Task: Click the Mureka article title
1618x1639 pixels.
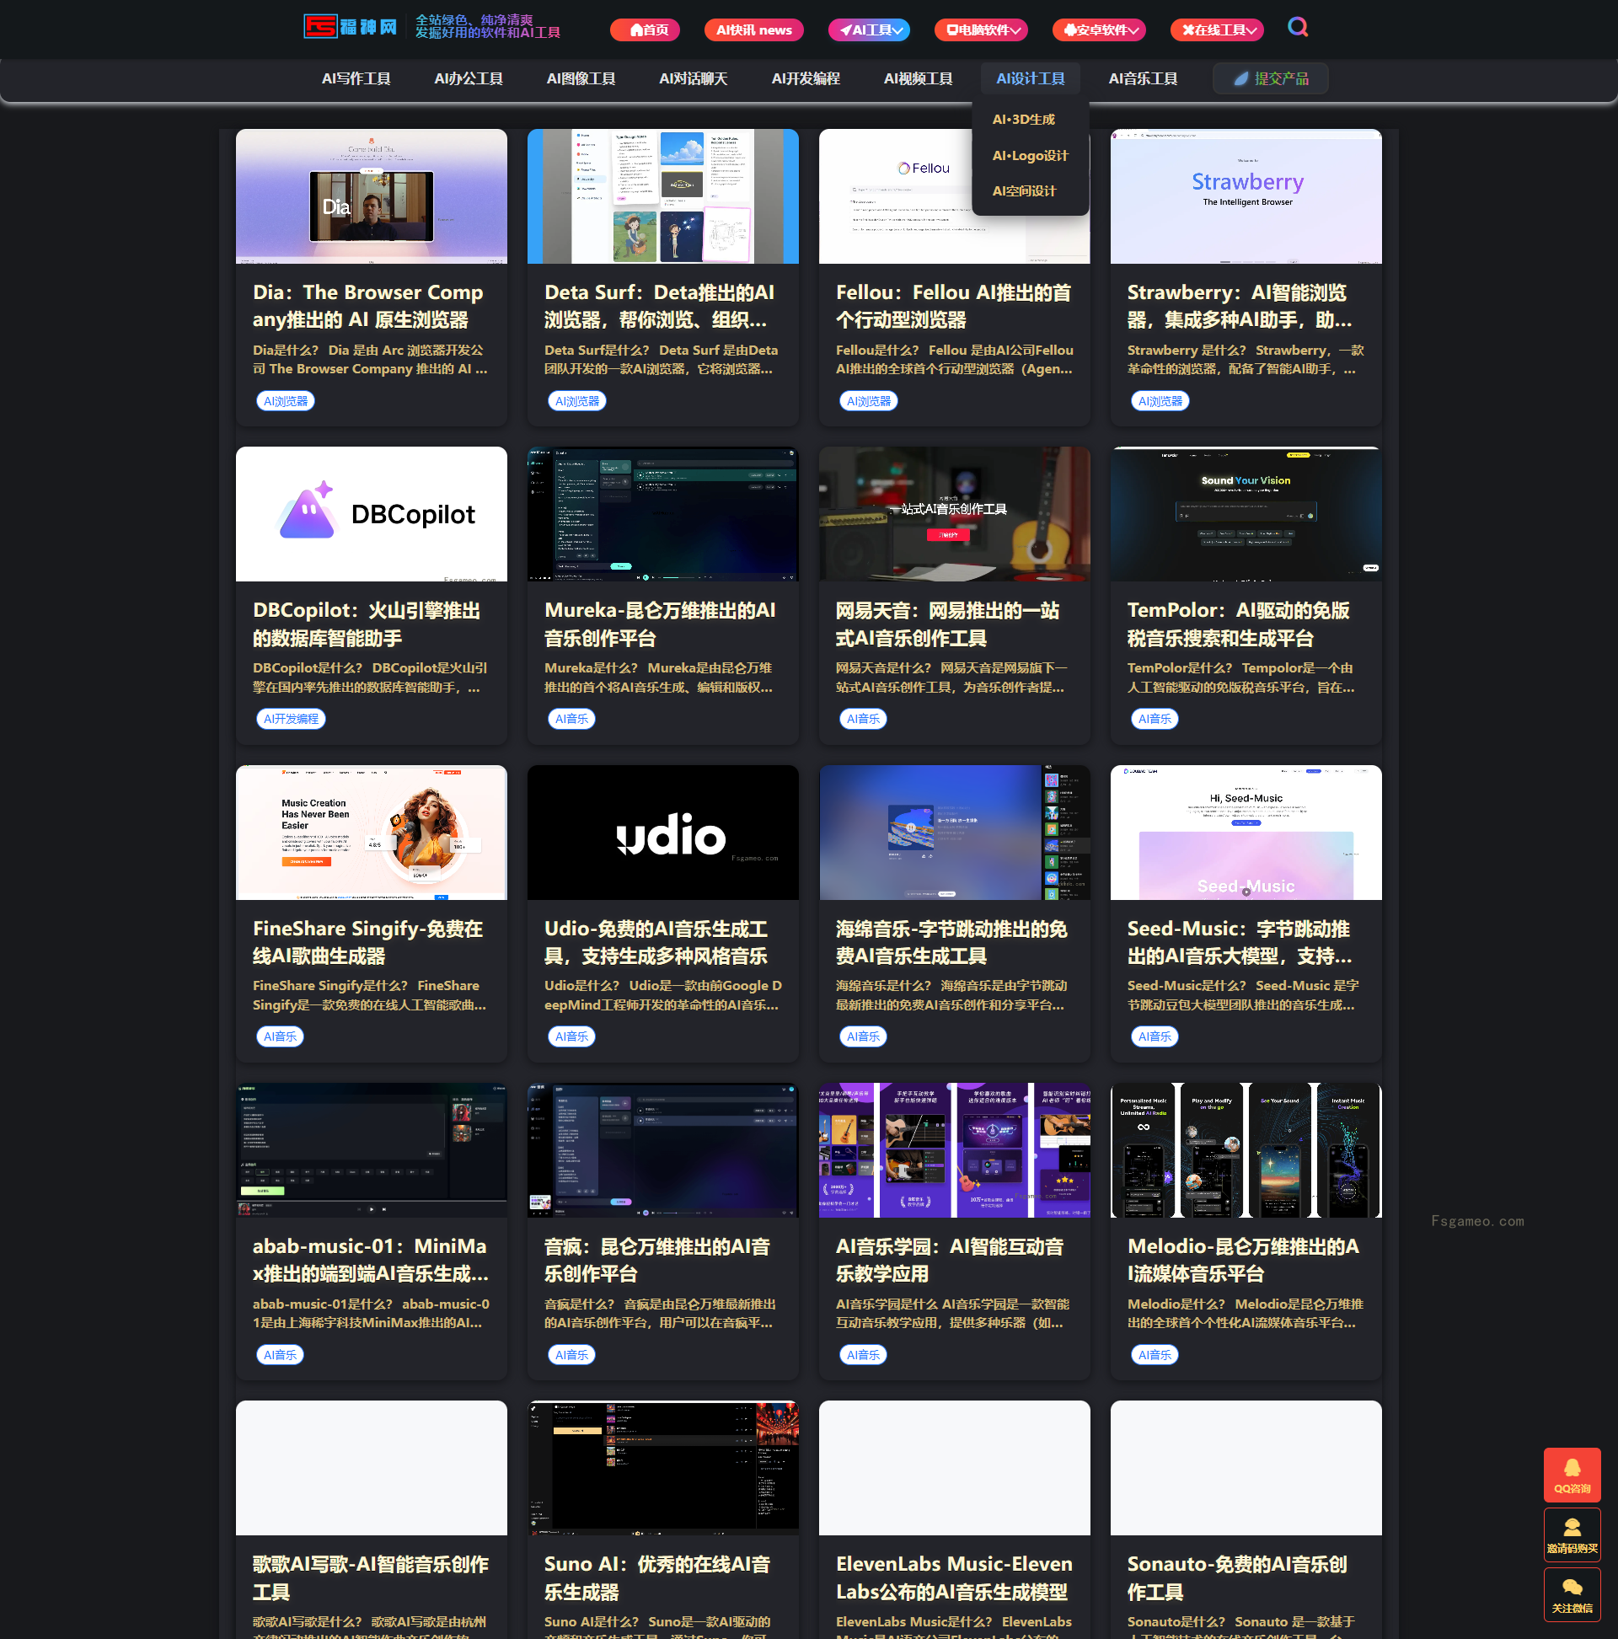Action: click(660, 624)
